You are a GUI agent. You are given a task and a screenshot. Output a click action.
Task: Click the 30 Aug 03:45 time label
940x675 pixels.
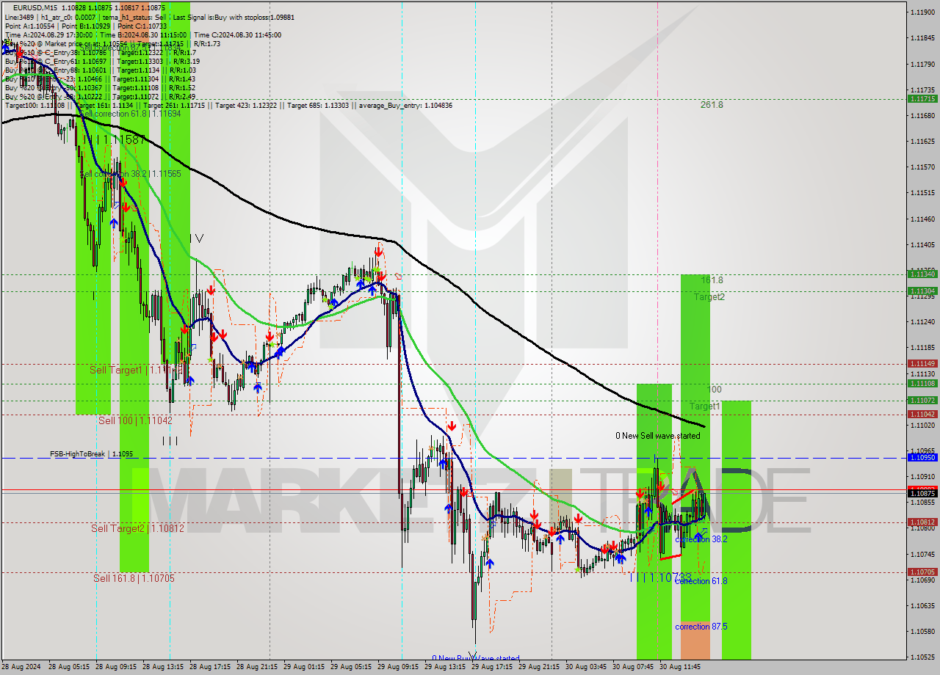(587, 667)
